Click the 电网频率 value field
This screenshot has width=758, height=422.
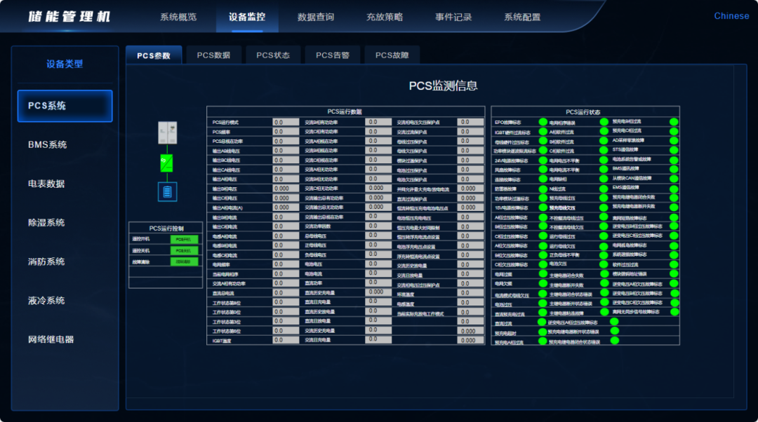coord(286,264)
